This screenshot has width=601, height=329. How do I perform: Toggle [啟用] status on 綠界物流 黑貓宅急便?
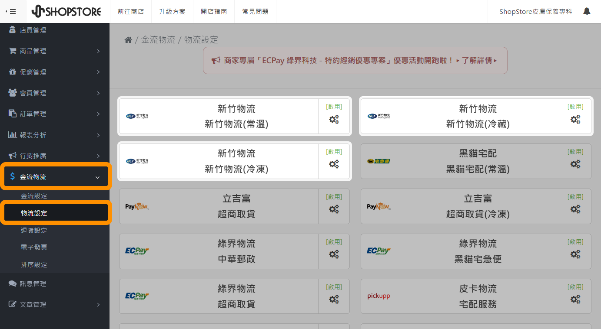pos(575,242)
